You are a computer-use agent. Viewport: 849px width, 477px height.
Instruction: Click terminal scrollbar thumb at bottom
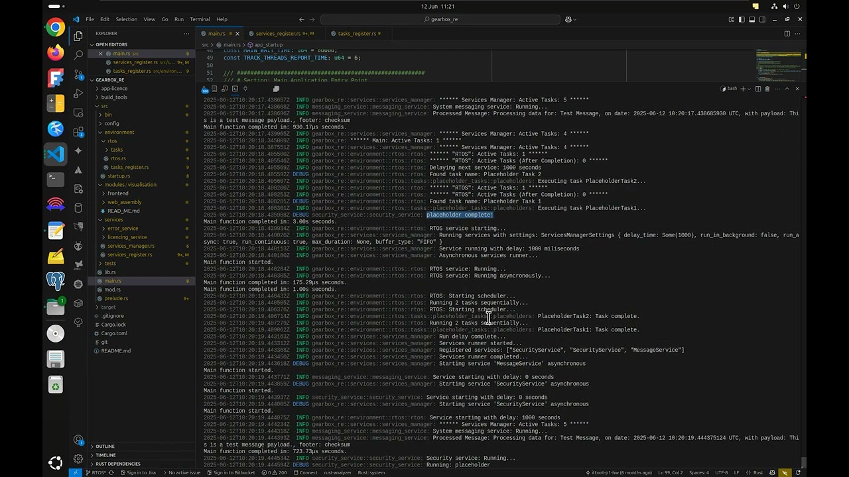click(803, 462)
